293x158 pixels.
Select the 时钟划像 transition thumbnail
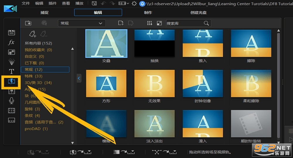click(202, 83)
